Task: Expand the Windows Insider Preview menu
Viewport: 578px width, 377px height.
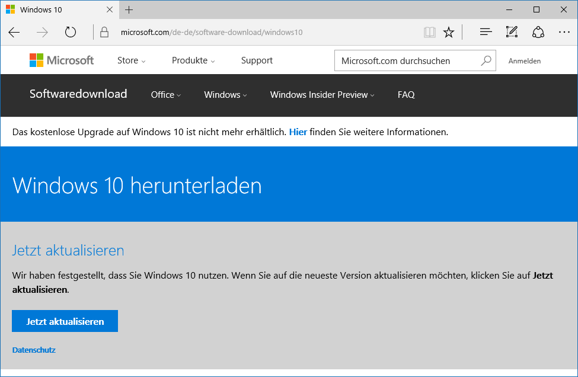Action: [322, 95]
